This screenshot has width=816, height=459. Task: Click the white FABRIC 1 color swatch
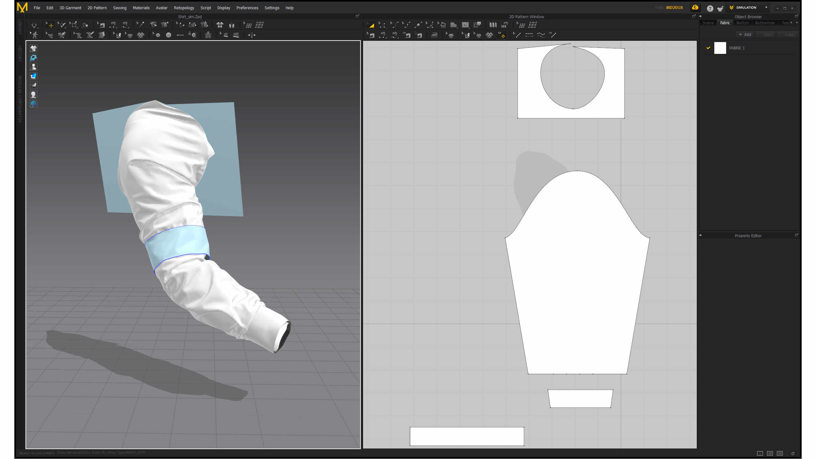[720, 48]
